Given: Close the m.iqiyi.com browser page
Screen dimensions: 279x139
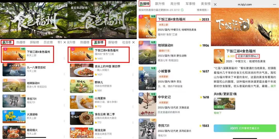Looking at the screenshot, I should (x=215, y=4).
